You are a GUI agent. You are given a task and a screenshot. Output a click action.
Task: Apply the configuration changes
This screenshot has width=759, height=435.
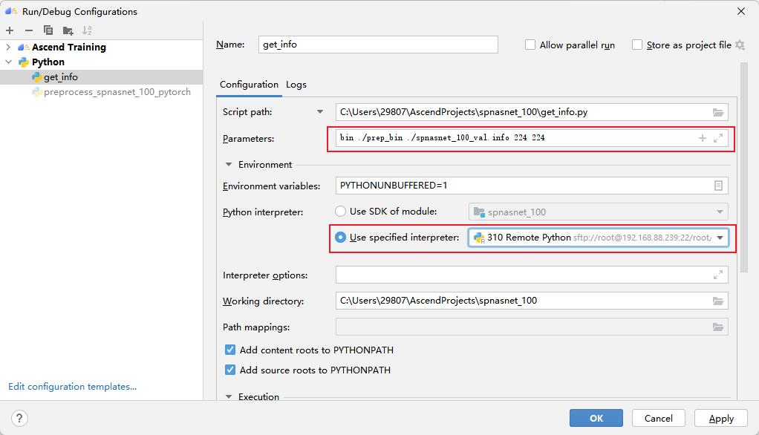(720, 418)
